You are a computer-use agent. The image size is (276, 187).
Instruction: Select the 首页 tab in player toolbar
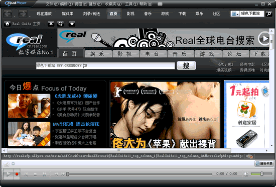click(x=114, y=14)
